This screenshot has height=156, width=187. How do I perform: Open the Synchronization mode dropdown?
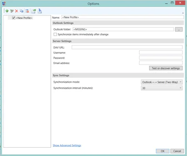point(162,82)
